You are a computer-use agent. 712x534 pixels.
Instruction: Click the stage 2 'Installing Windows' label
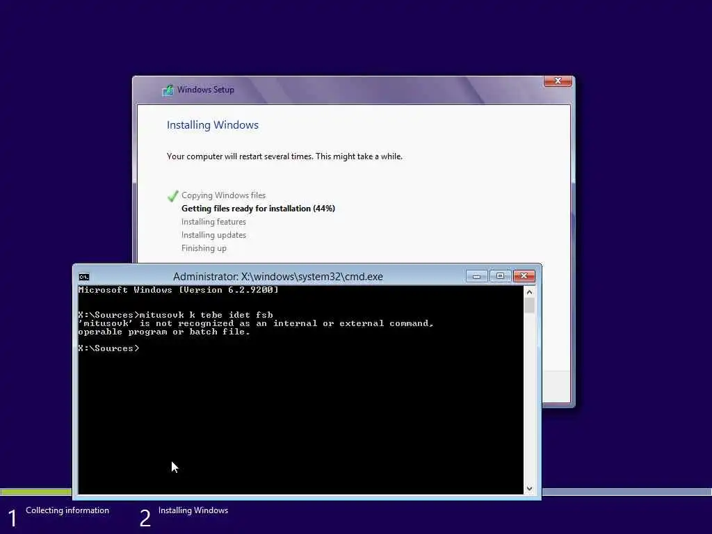tap(193, 510)
